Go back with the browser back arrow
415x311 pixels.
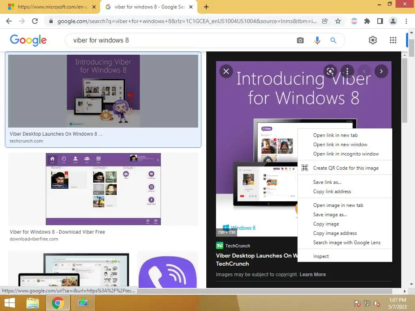tap(9, 21)
